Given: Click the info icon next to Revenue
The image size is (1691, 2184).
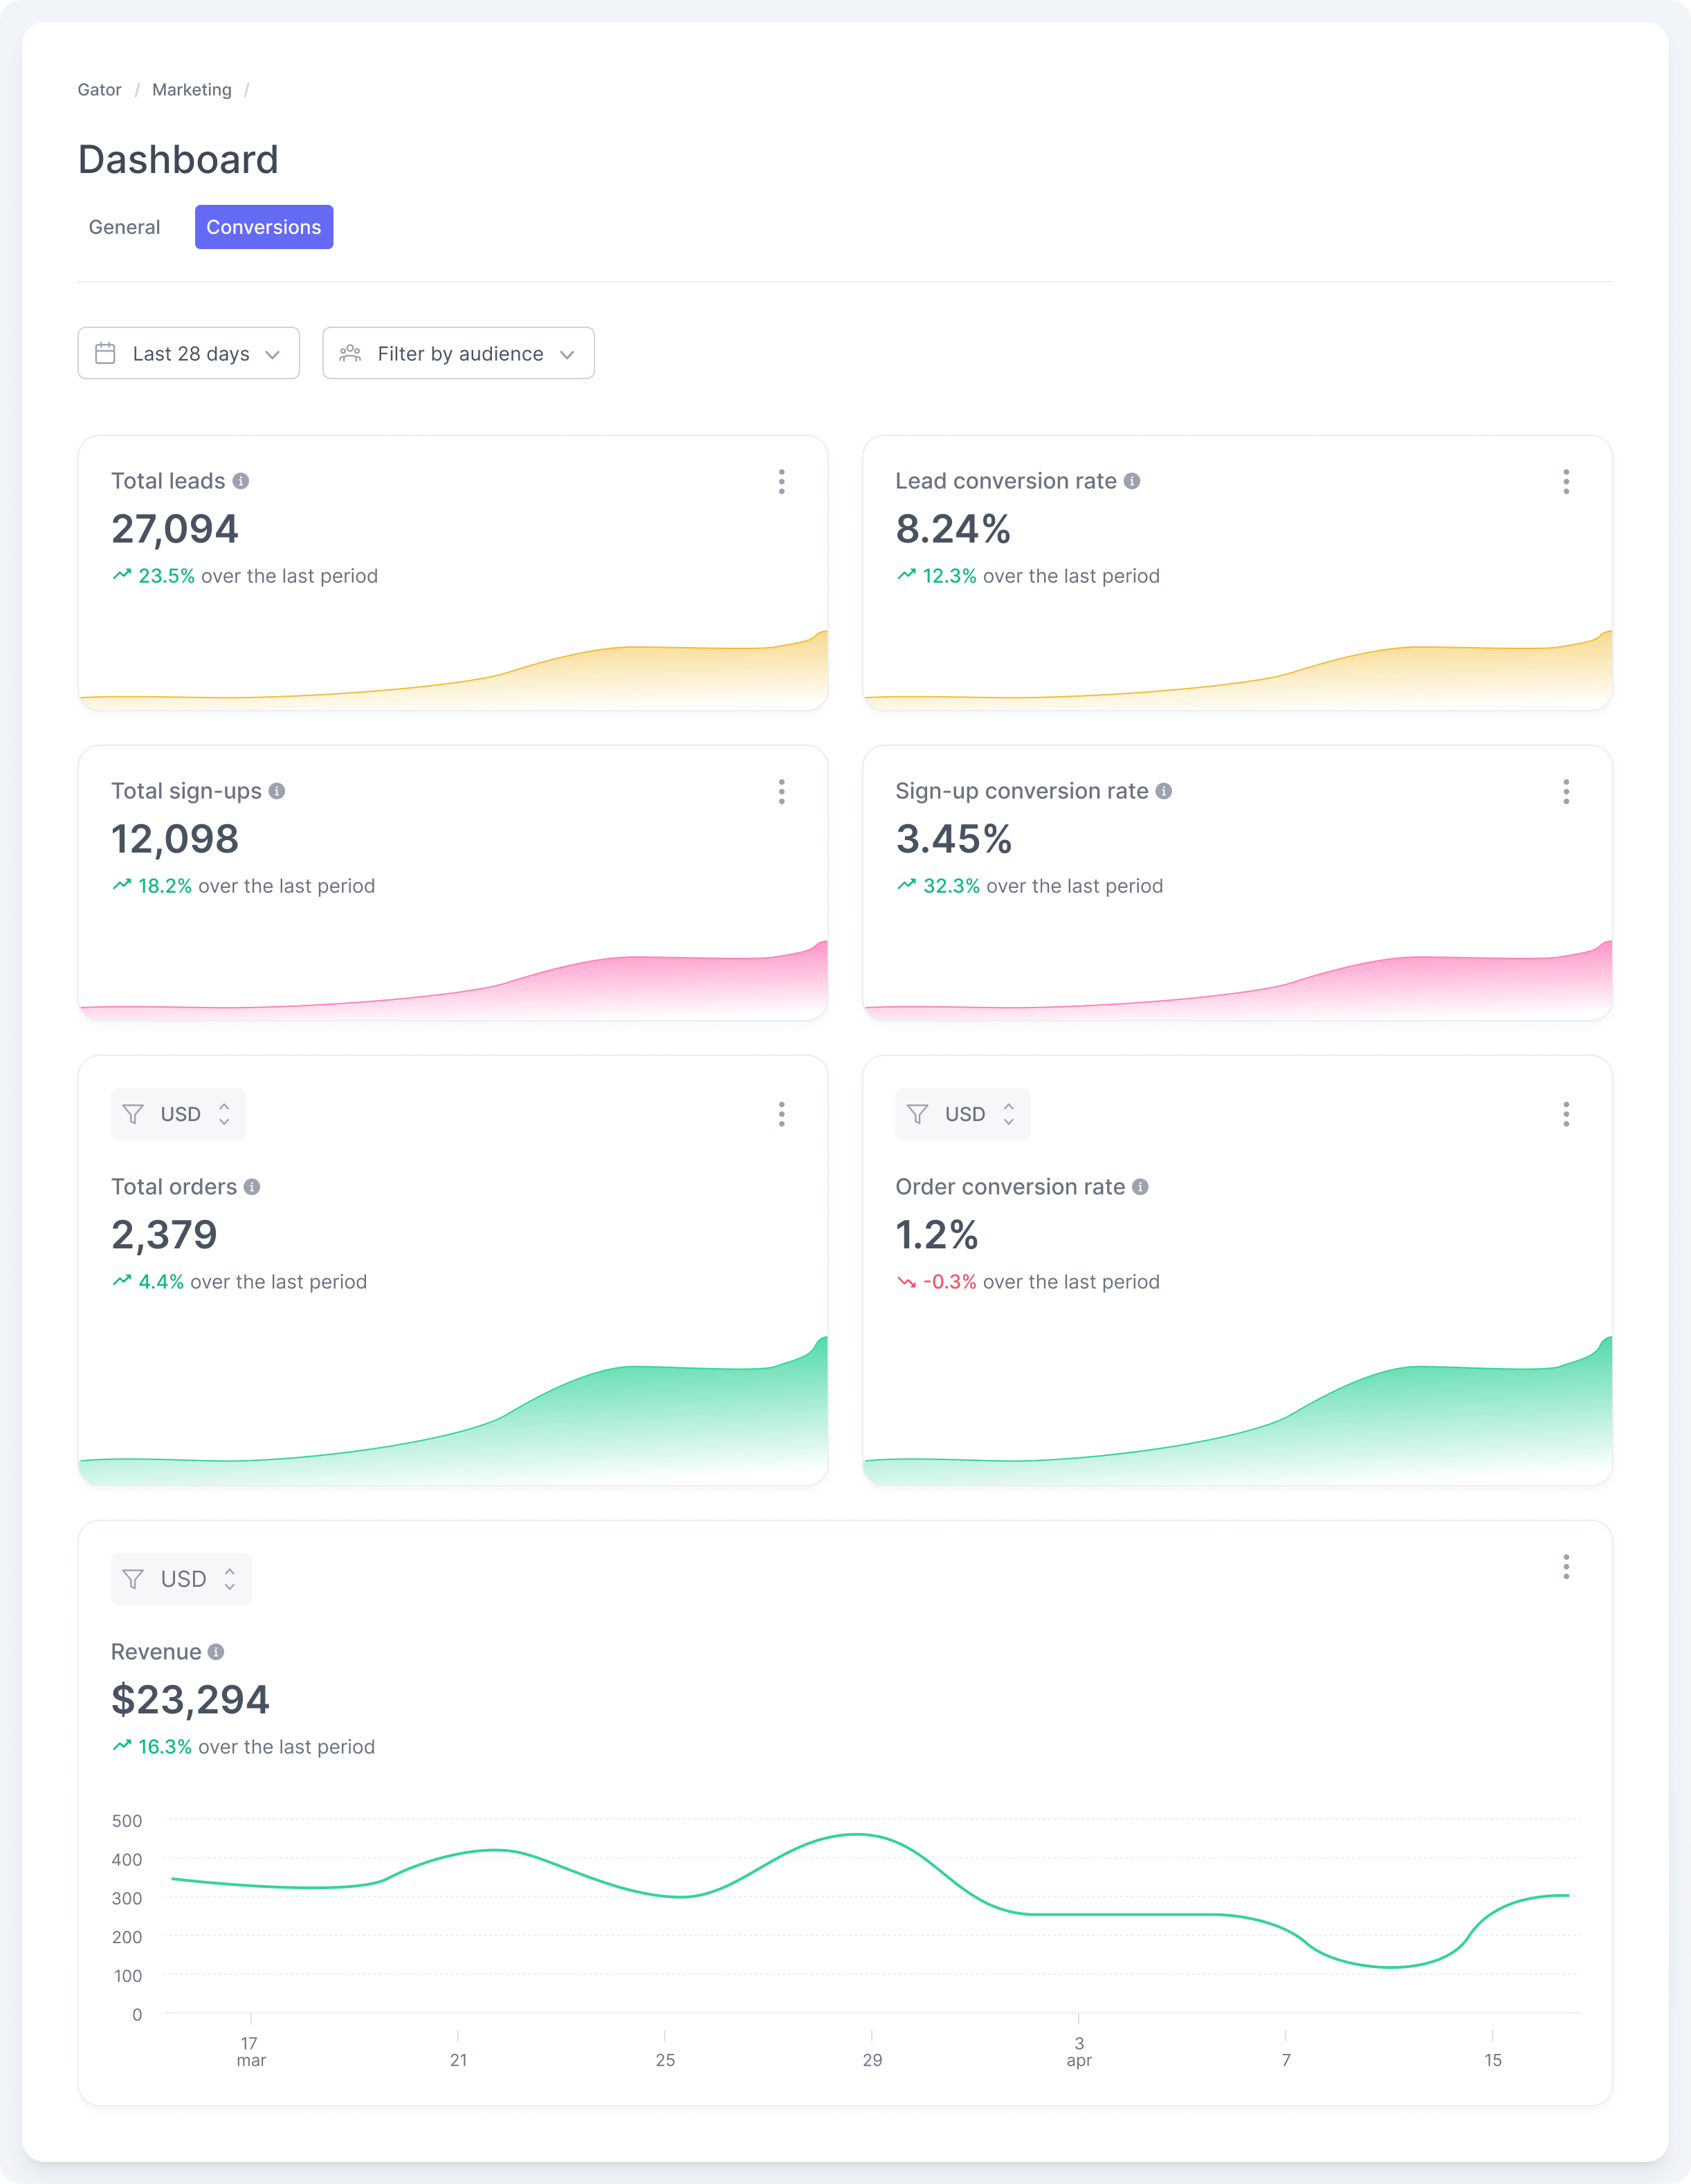Looking at the screenshot, I should [218, 1652].
